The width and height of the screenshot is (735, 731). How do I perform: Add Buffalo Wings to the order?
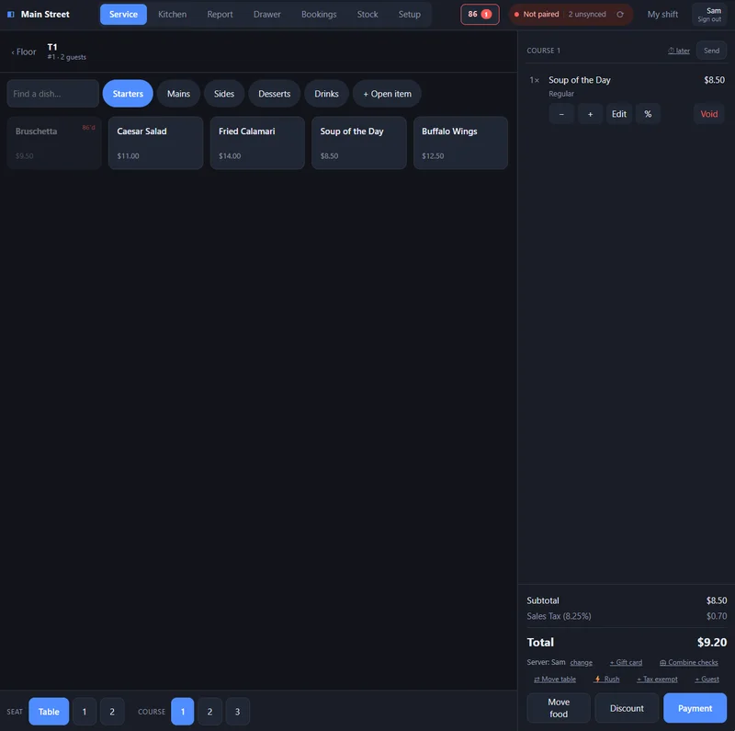(460, 143)
